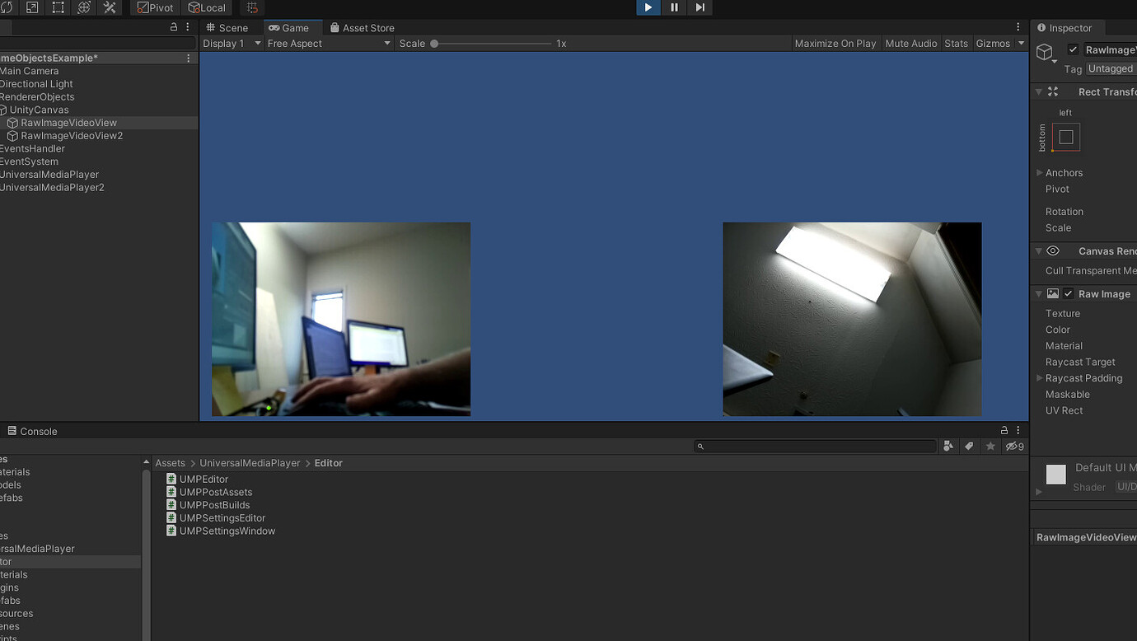Screen dimensions: 1137x641
Task: Open the Free Aspect ratio dropdown
Action: pos(328,43)
